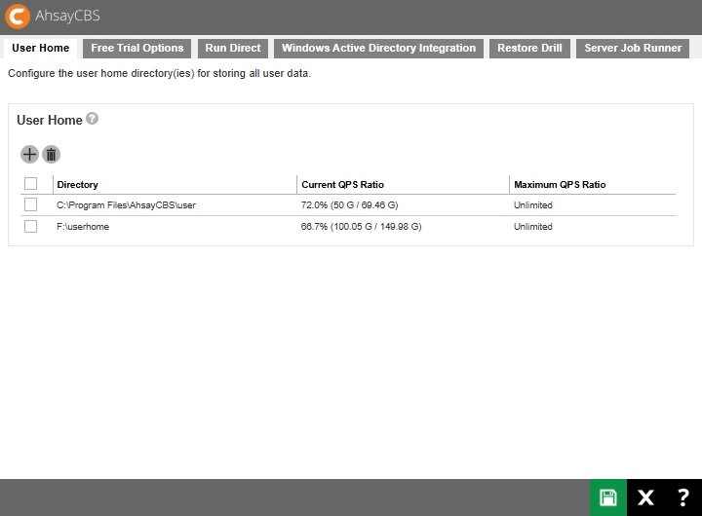The height and width of the screenshot is (516, 702).
Task: Click the AhsayCBS logo icon
Action: [x=17, y=17]
